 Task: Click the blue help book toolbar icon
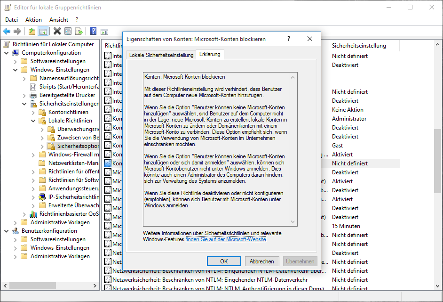[x=93, y=31]
